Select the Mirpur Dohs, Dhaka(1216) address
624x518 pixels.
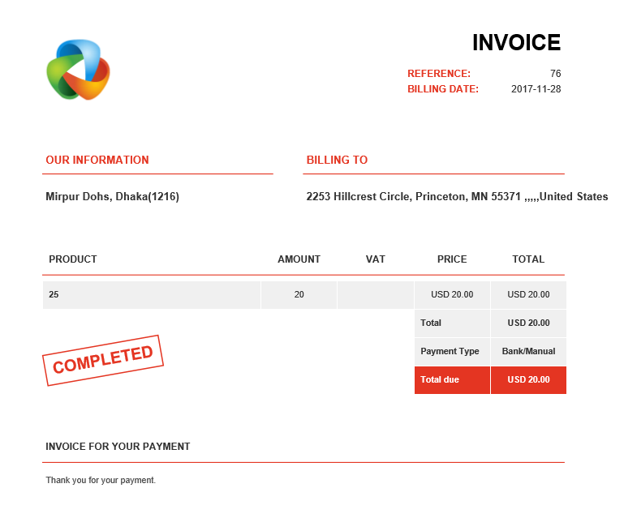pos(112,197)
